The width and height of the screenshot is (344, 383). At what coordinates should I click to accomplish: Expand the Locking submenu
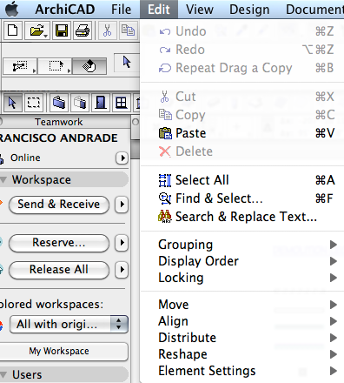click(x=242, y=278)
